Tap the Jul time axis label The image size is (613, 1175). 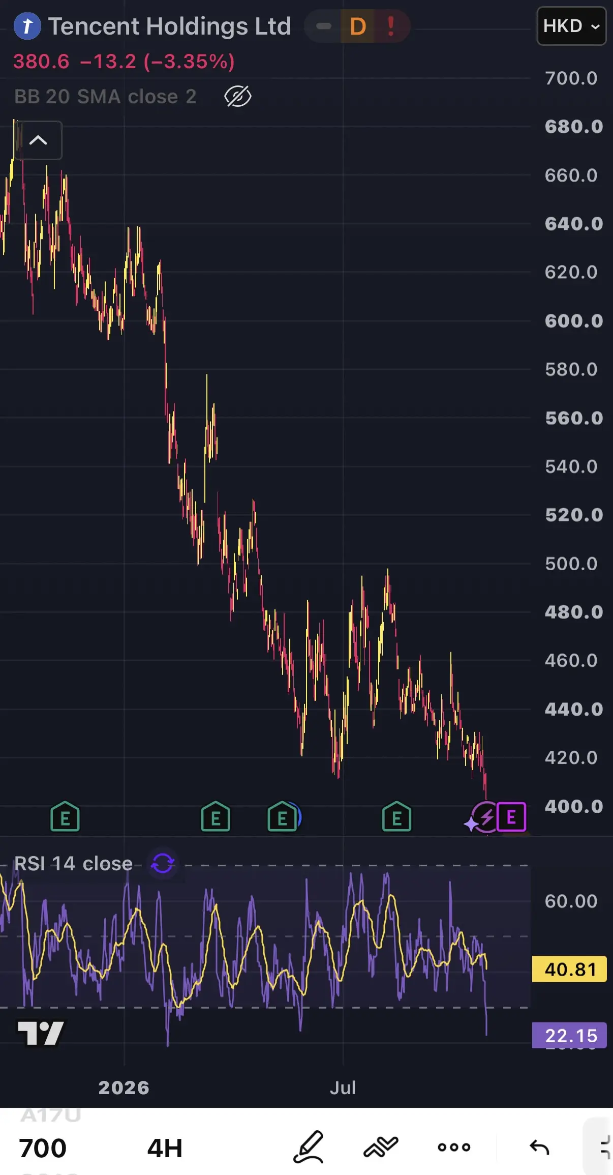[343, 1088]
